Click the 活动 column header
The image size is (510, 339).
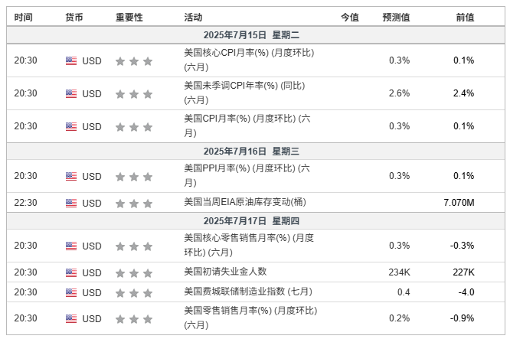(x=194, y=17)
